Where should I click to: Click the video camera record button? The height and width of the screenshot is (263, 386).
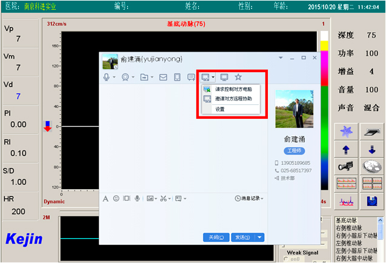[x=346, y=167]
